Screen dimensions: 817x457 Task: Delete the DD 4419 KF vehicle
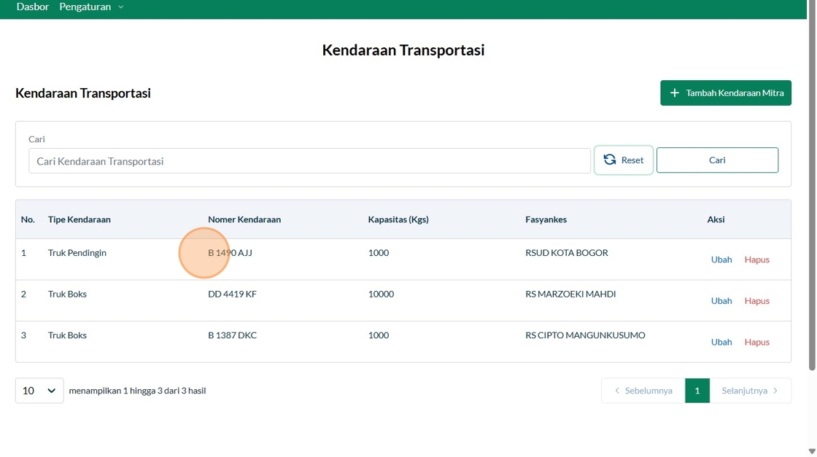(x=756, y=301)
